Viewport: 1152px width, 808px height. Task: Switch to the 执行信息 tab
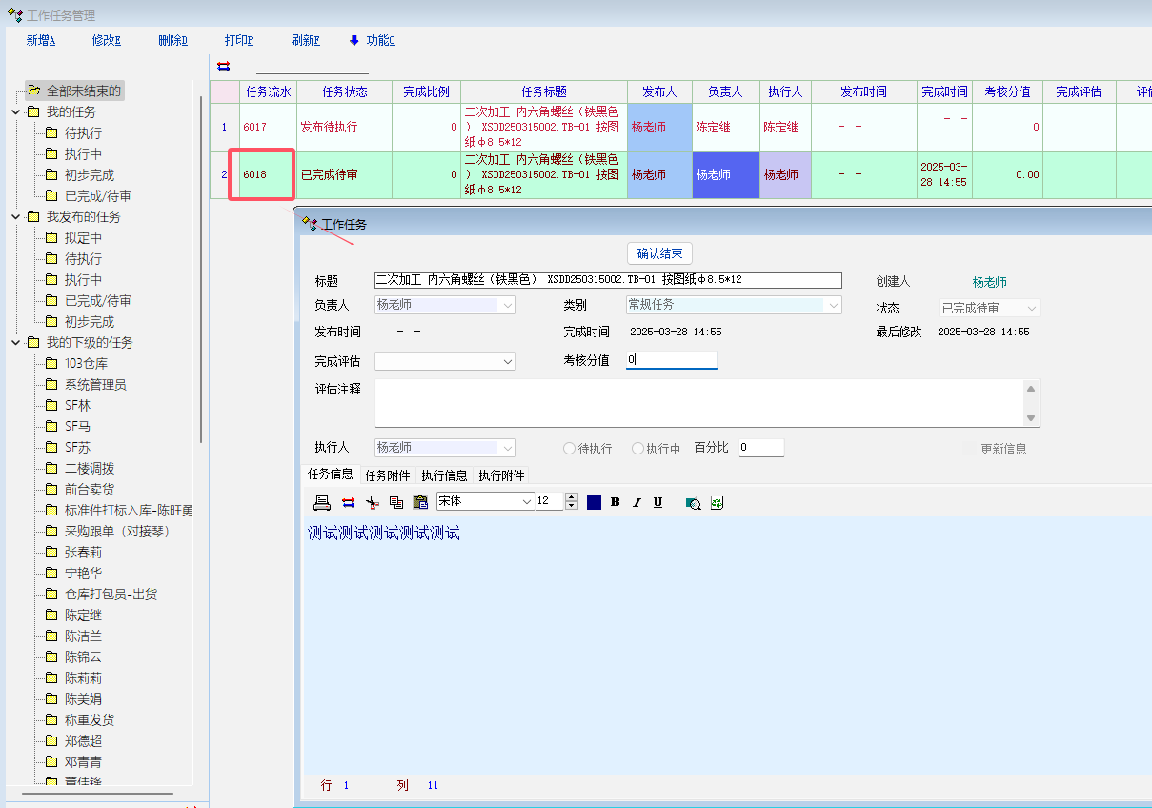444,475
